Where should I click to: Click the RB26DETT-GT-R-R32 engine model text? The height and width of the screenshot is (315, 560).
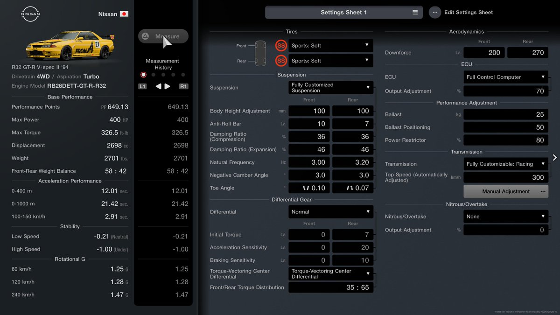pos(77,86)
